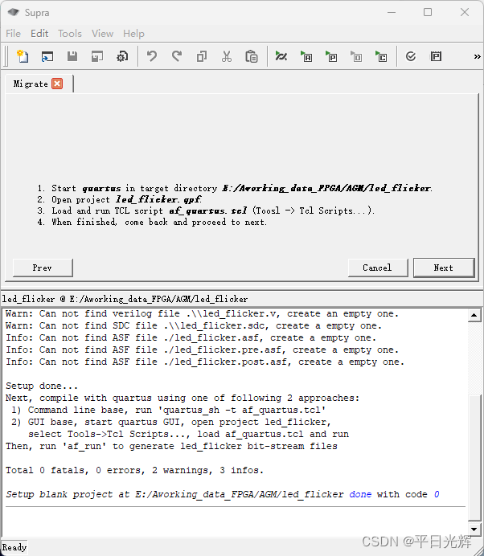This screenshot has height=556, width=484.
Task: Click step 3 'Load and run TCL script'
Action: pyautogui.click(x=206, y=211)
